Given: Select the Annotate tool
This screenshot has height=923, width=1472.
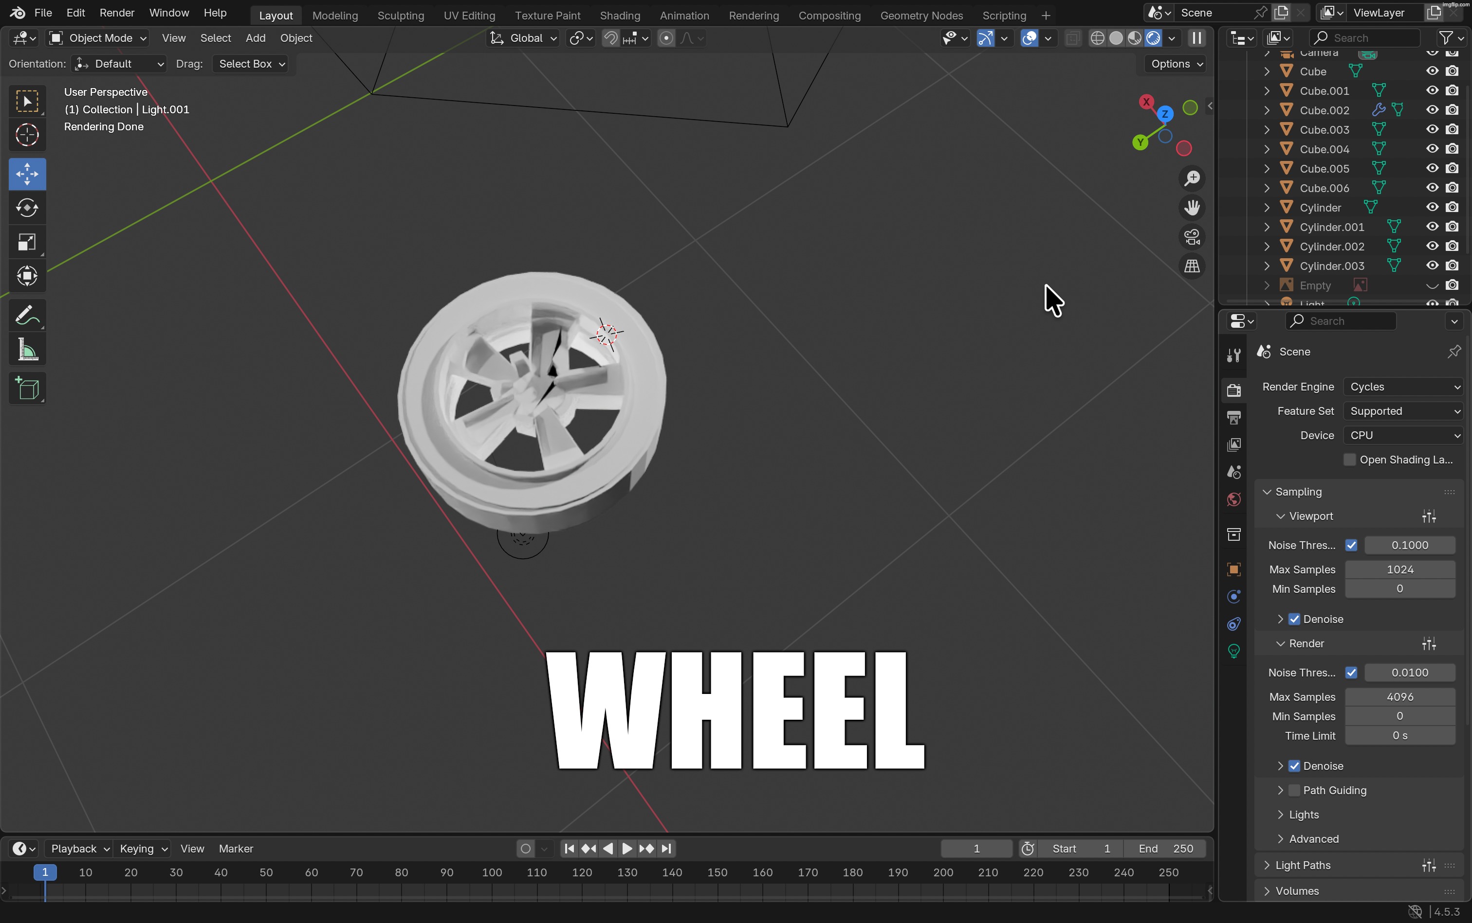Looking at the screenshot, I should (x=27, y=314).
